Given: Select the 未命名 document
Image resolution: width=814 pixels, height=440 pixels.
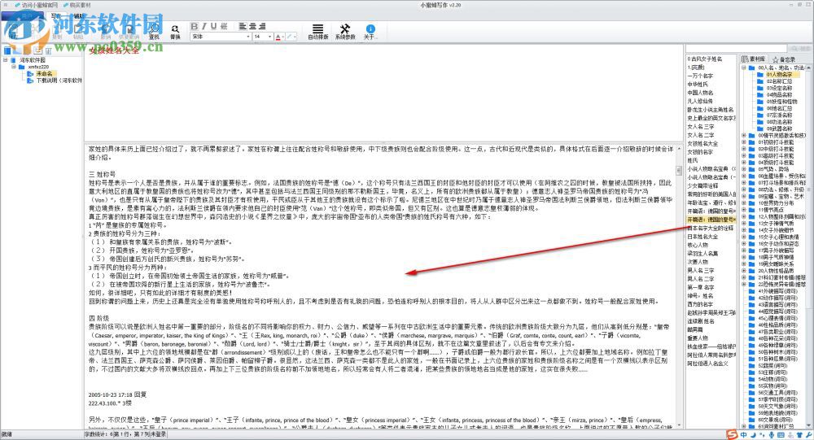Looking at the screenshot, I should 44,74.
